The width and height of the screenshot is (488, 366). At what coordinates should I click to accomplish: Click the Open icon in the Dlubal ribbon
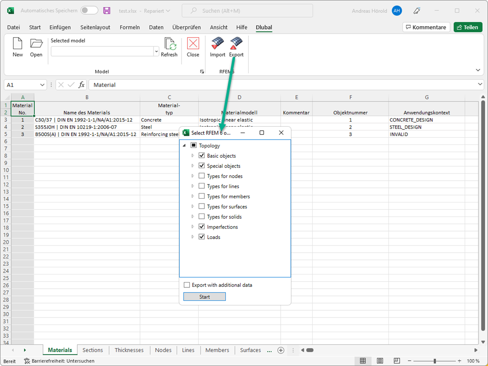coord(36,47)
